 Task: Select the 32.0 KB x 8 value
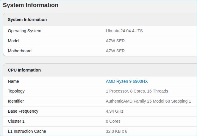click(117, 131)
